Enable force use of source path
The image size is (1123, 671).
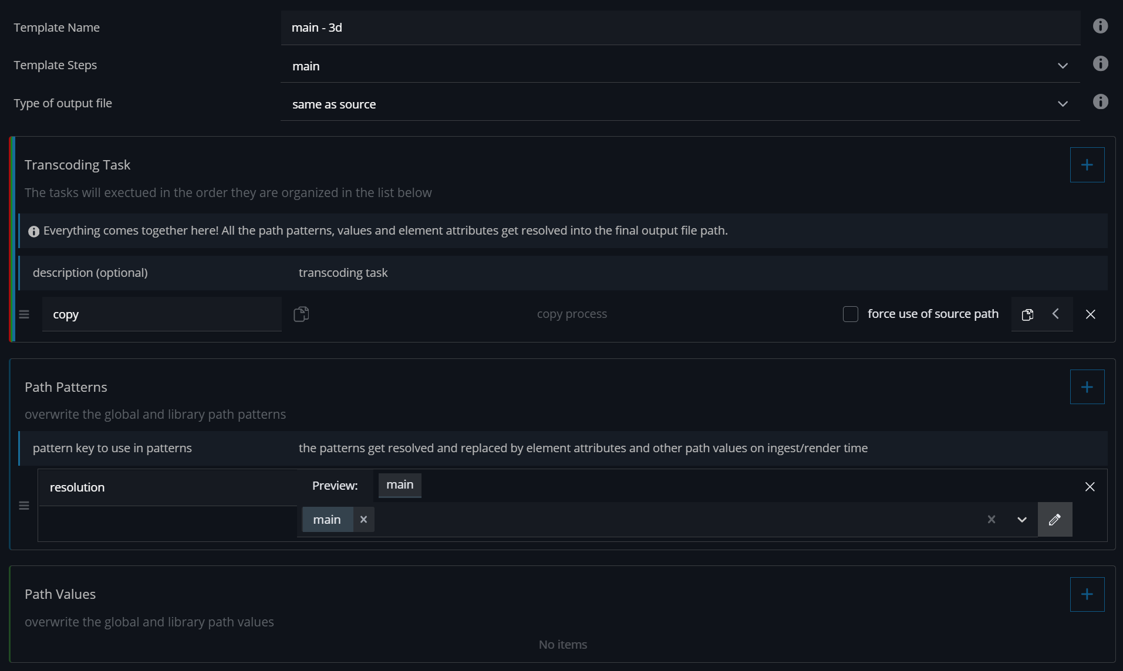pyautogui.click(x=850, y=314)
